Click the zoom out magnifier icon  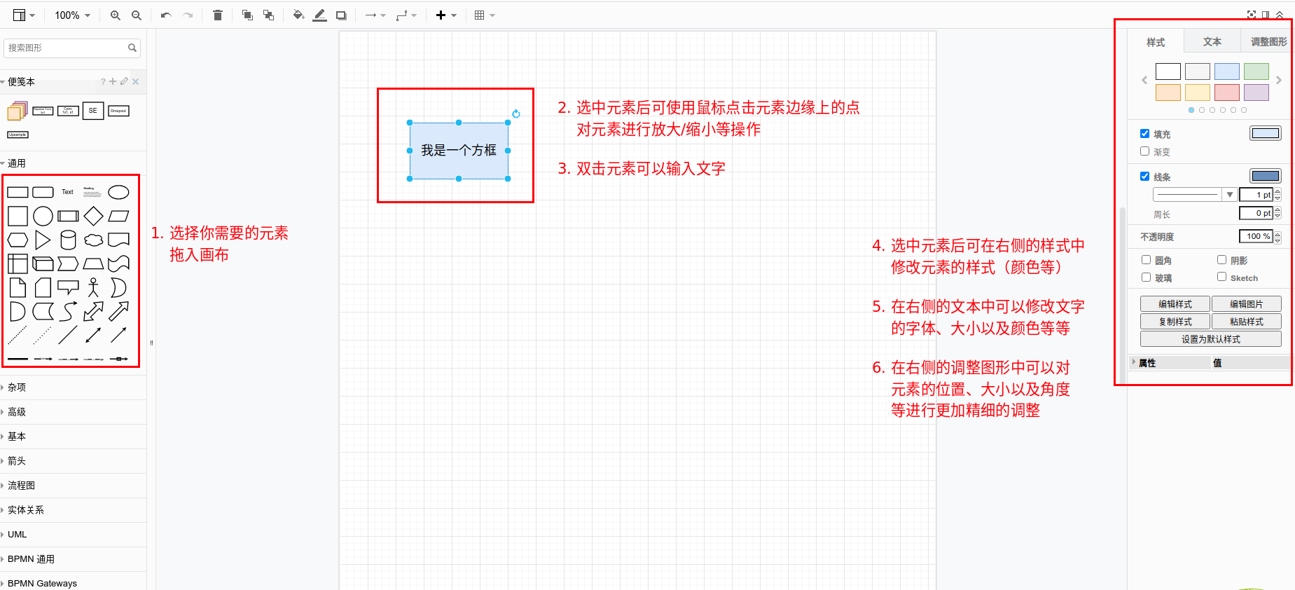[x=137, y=15]
